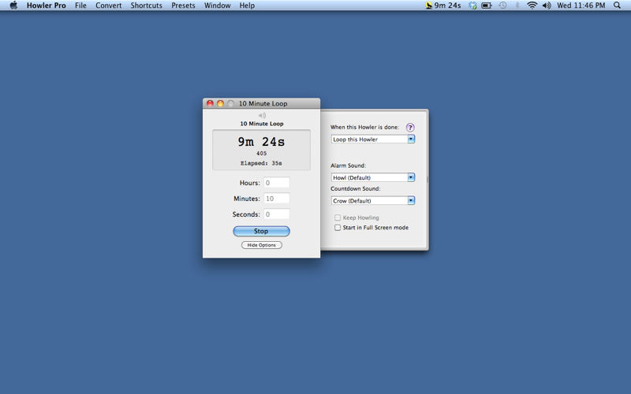Screen dimensions: 631x394
Task: Open Spotlight search magnifier icon
Action: 617,6
